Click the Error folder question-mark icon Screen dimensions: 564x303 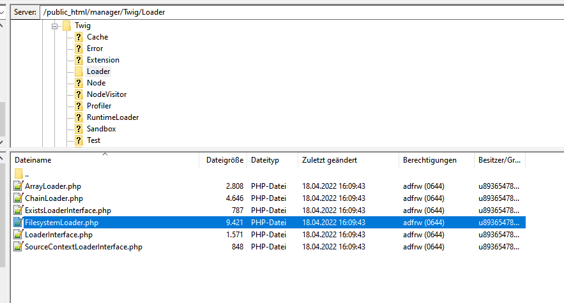tap(79, 48)
